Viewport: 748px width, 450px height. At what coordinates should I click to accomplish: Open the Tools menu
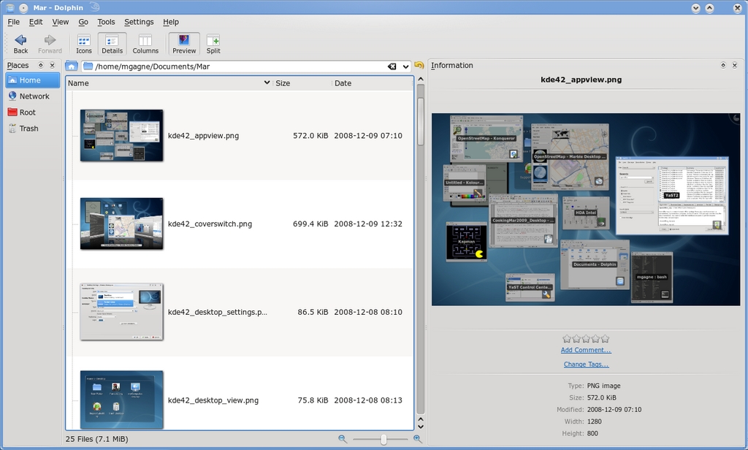click(106, 22)
